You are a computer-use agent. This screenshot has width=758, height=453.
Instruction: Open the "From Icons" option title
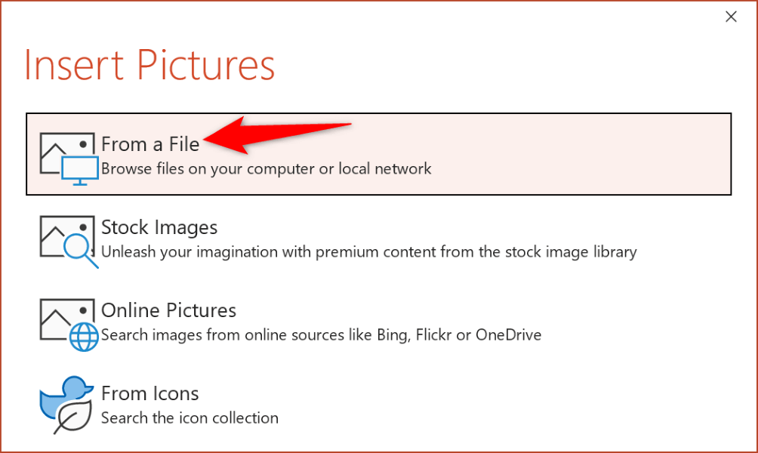pos(150,393)
